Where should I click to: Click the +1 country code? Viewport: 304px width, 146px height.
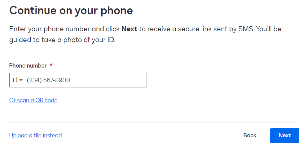(15, 80)
